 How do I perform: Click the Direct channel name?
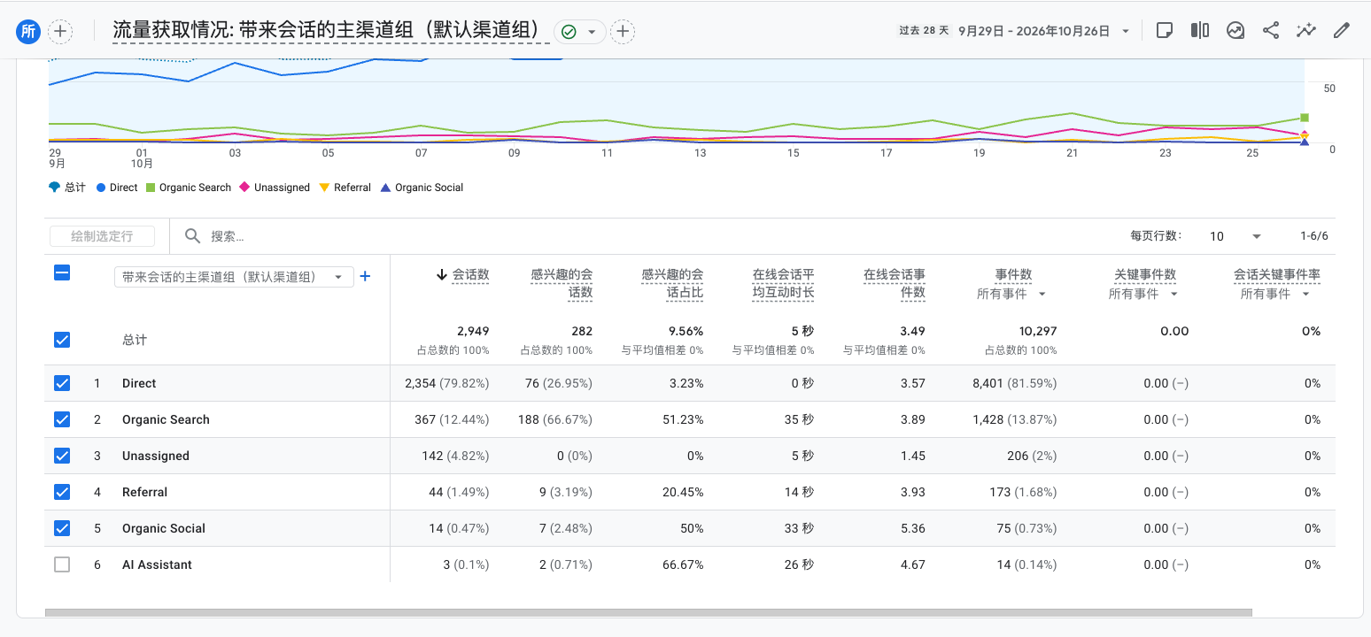(139, 383)
